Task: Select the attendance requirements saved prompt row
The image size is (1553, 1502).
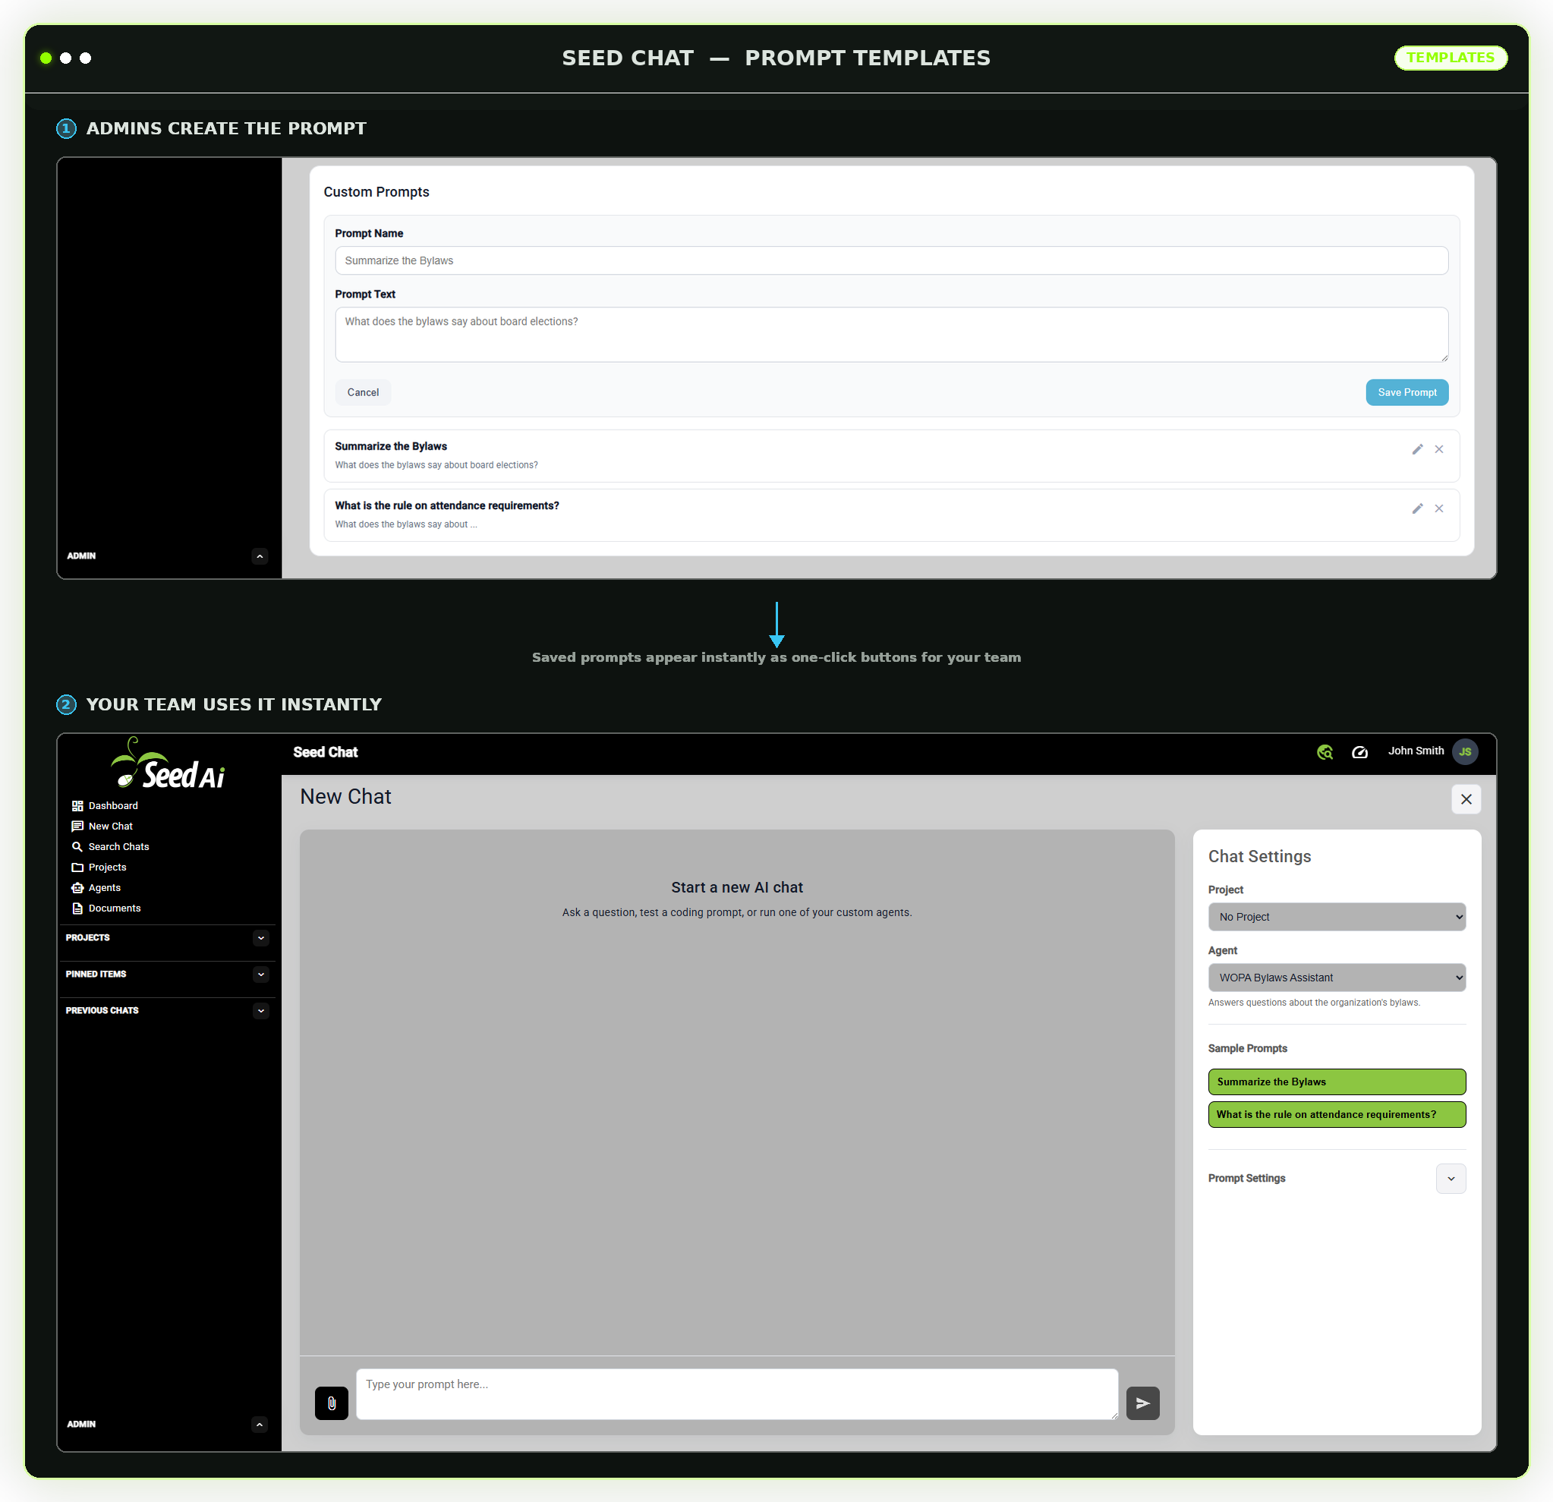Action: coord(891,515)
